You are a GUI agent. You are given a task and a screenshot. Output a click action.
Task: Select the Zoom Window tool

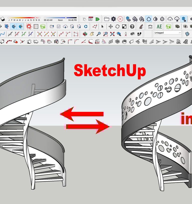[x=105, y=34]
